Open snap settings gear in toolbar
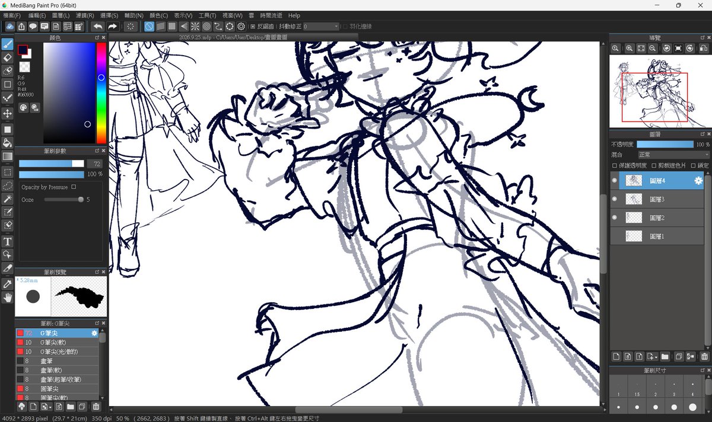712x422 pixels. (241, 27)
